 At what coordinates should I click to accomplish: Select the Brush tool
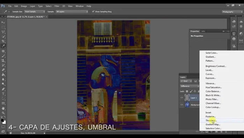tap(3, 56)
